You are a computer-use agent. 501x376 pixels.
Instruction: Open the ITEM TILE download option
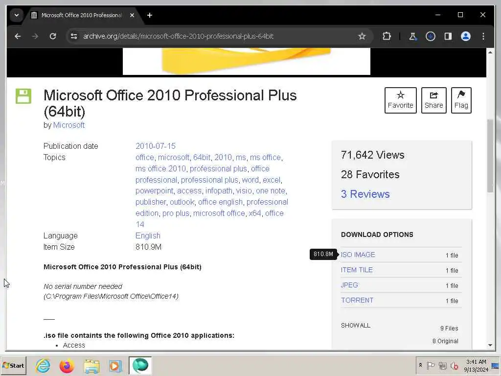pyautogui.click(x=357, y=270)
